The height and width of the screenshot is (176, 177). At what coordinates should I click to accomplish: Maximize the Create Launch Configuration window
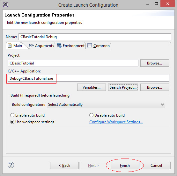156,4
